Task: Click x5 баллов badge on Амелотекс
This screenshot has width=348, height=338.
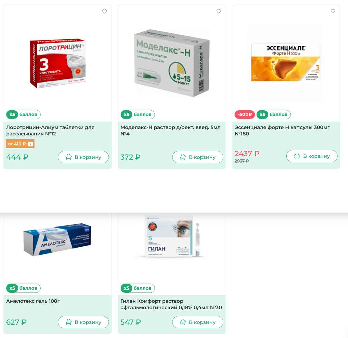Action: [23, 288]
